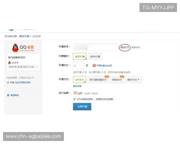Image resolution: width=180 pixels, height=144 pixels.
Task: Click the date range 2015-09-28 至 2015-11-29
Action: tap(21, 67)
